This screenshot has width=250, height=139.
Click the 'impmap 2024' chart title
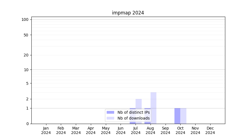(x=128, y=13)
